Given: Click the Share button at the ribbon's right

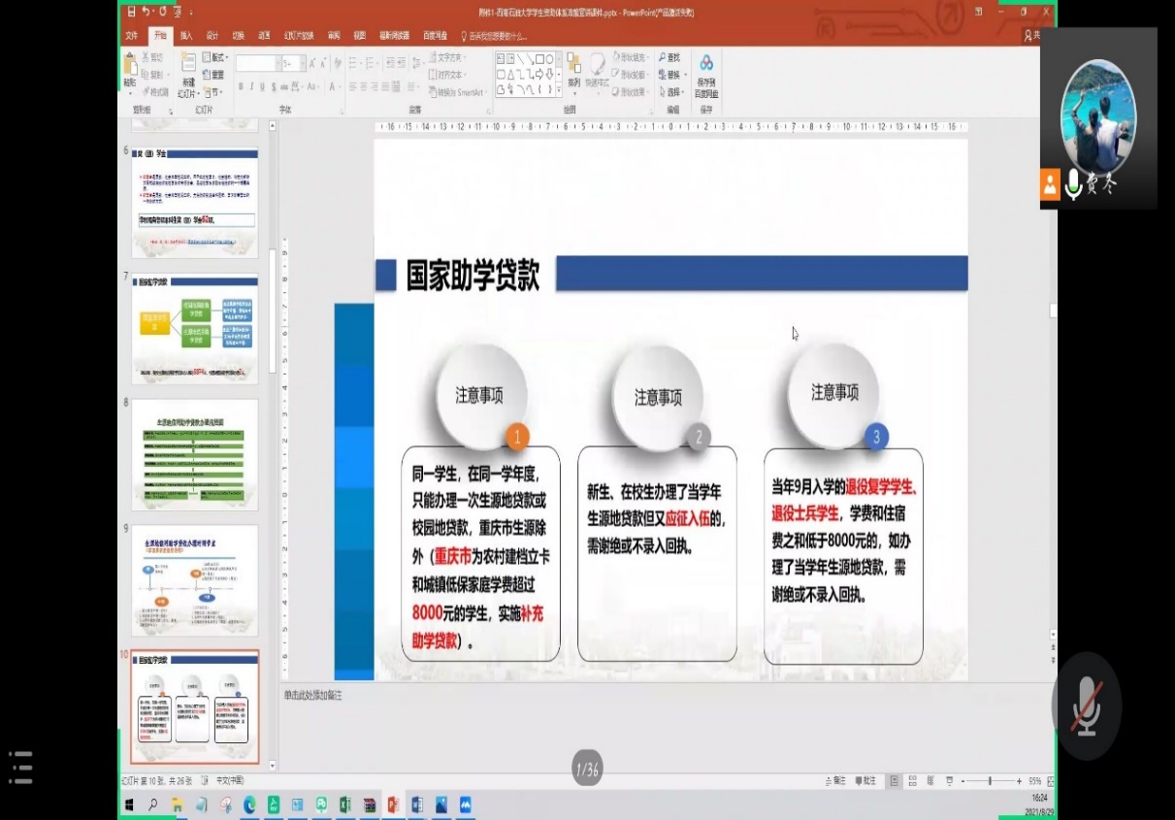Looking at the screenshot, I should (x=1032, y=36).
